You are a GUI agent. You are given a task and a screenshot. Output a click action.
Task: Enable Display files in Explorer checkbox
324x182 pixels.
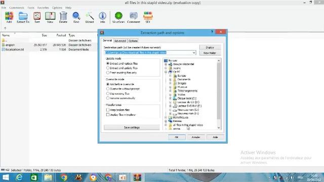(108, 115)
